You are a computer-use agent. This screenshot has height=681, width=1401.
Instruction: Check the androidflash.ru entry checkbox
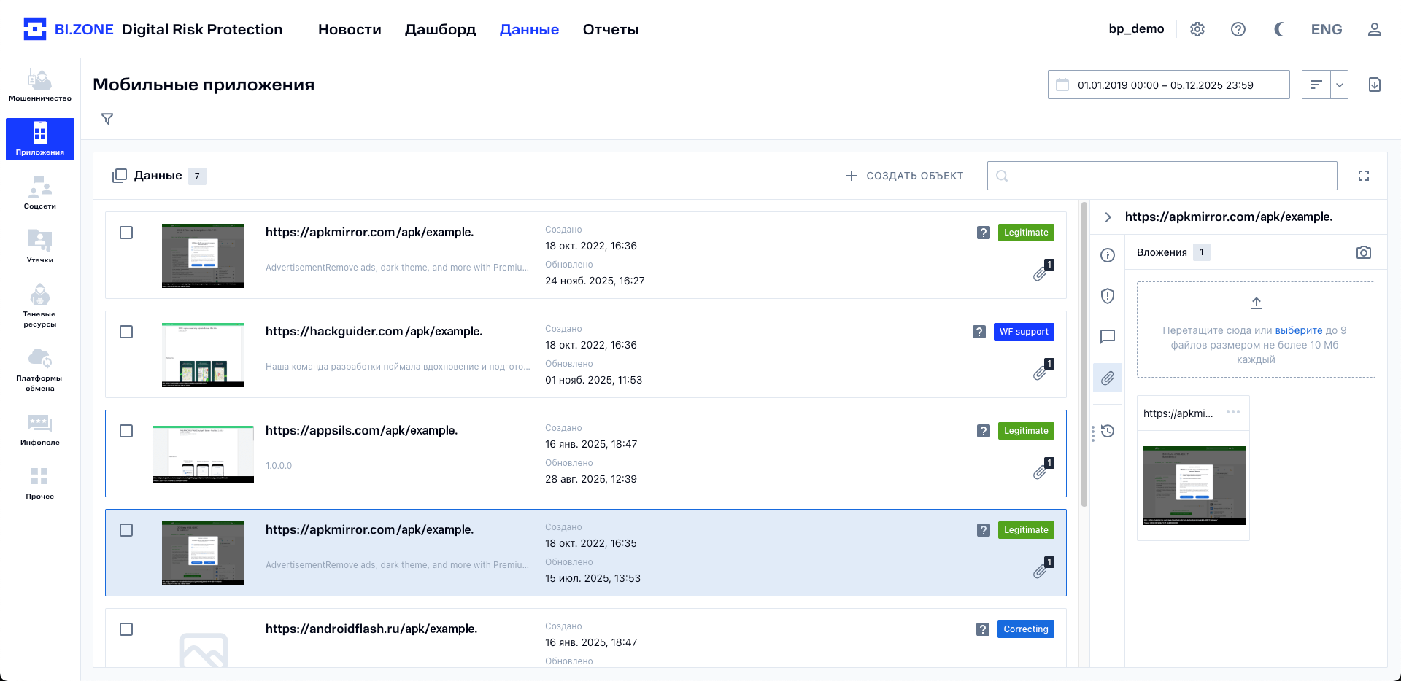point(126,629)
